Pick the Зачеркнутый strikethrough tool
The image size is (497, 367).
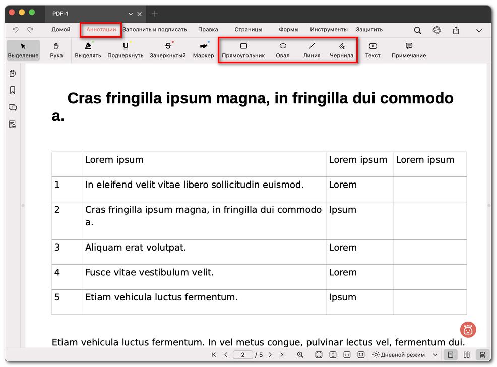click(168, 50)
